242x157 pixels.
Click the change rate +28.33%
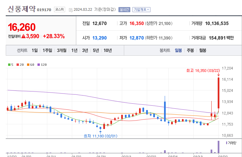click(54, 36)
